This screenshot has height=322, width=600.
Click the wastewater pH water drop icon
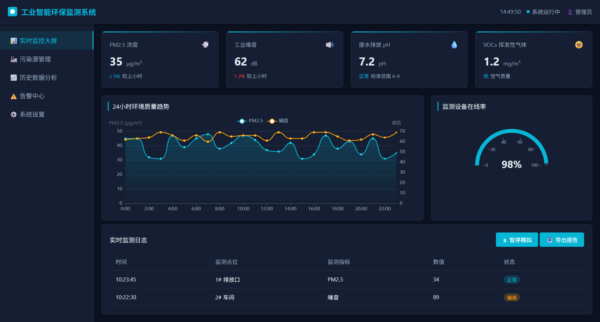click(x=454, y=45)
